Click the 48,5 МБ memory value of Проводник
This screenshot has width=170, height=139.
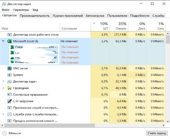[x=121, y=88]
